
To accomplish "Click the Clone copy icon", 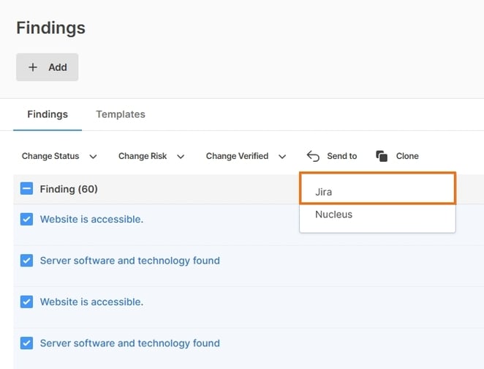I will click(382, 156).
